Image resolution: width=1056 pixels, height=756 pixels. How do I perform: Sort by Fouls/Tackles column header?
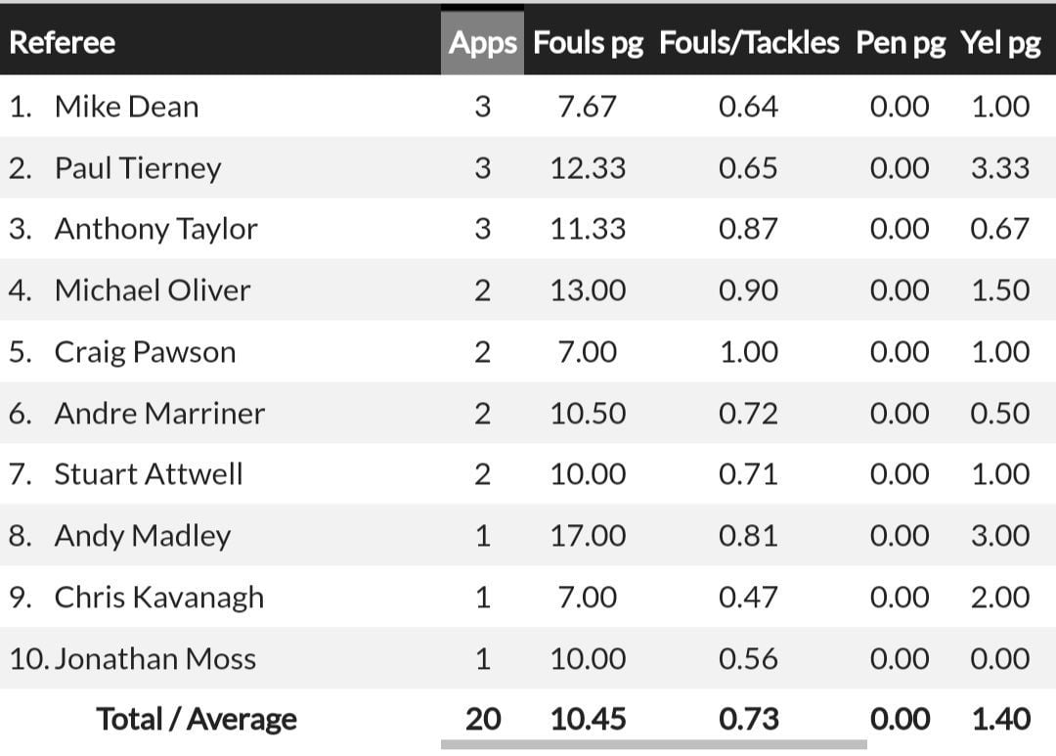(x=749, y=43)
